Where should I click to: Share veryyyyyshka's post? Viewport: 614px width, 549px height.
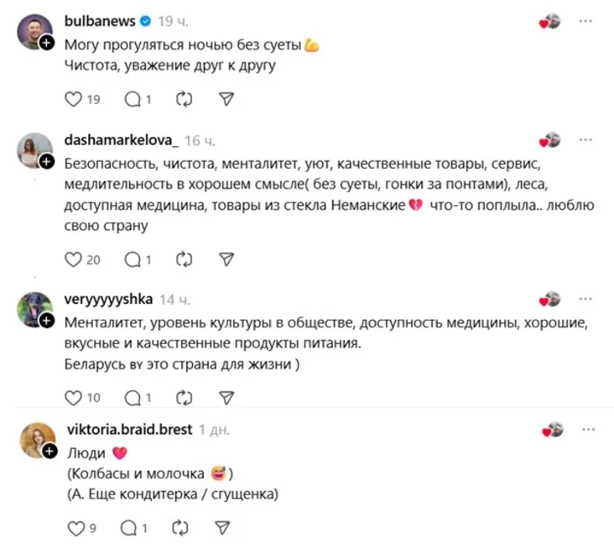[x=225, y=397]
